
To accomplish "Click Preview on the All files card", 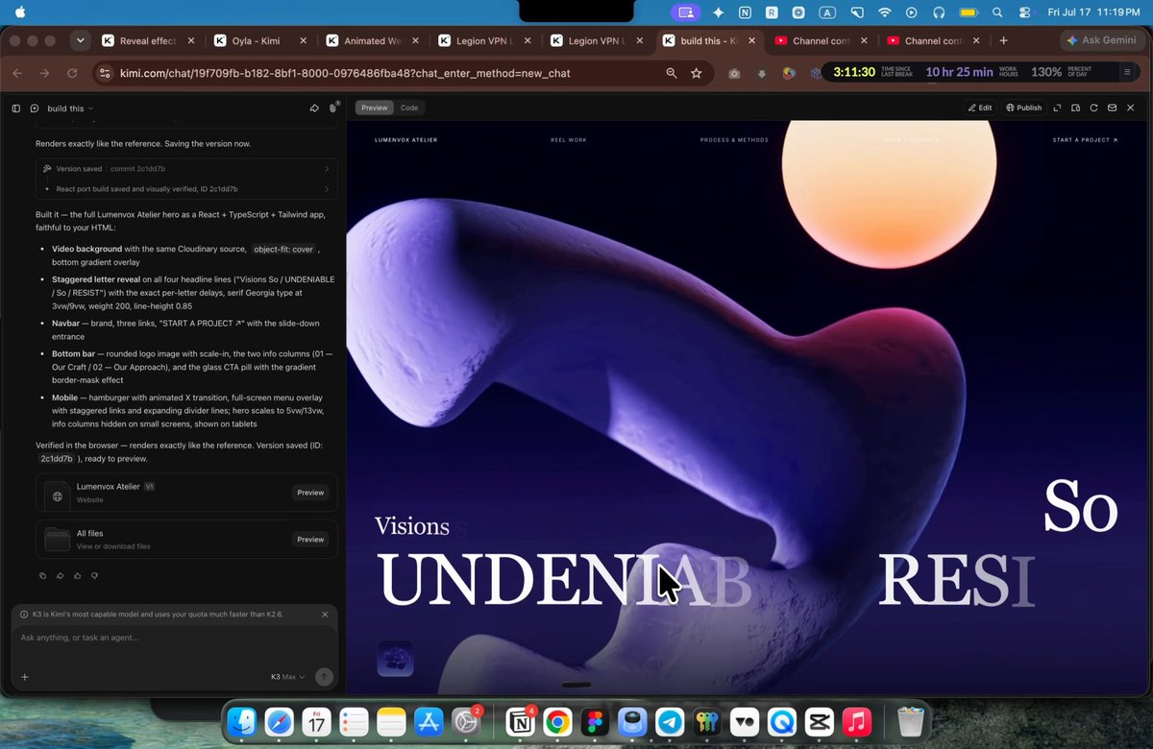I will pos(310,540).
